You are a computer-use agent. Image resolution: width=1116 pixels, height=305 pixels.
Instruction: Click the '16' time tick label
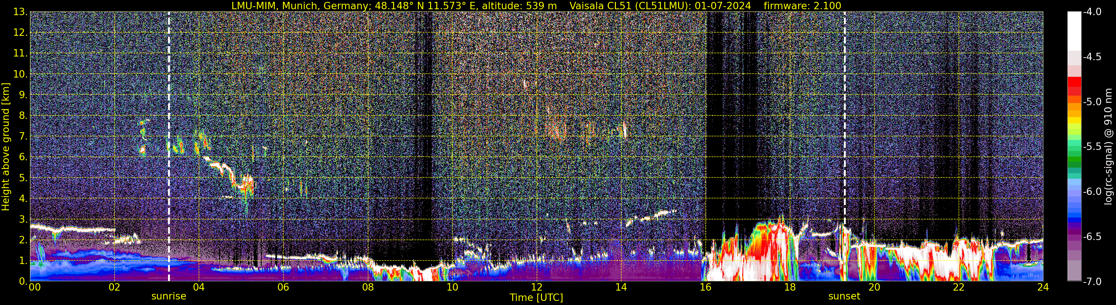(705, 287)
